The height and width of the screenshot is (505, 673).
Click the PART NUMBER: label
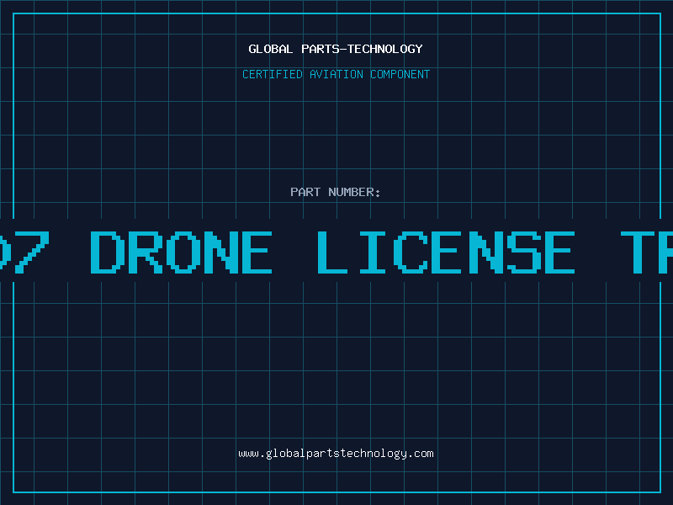(336, 192)
